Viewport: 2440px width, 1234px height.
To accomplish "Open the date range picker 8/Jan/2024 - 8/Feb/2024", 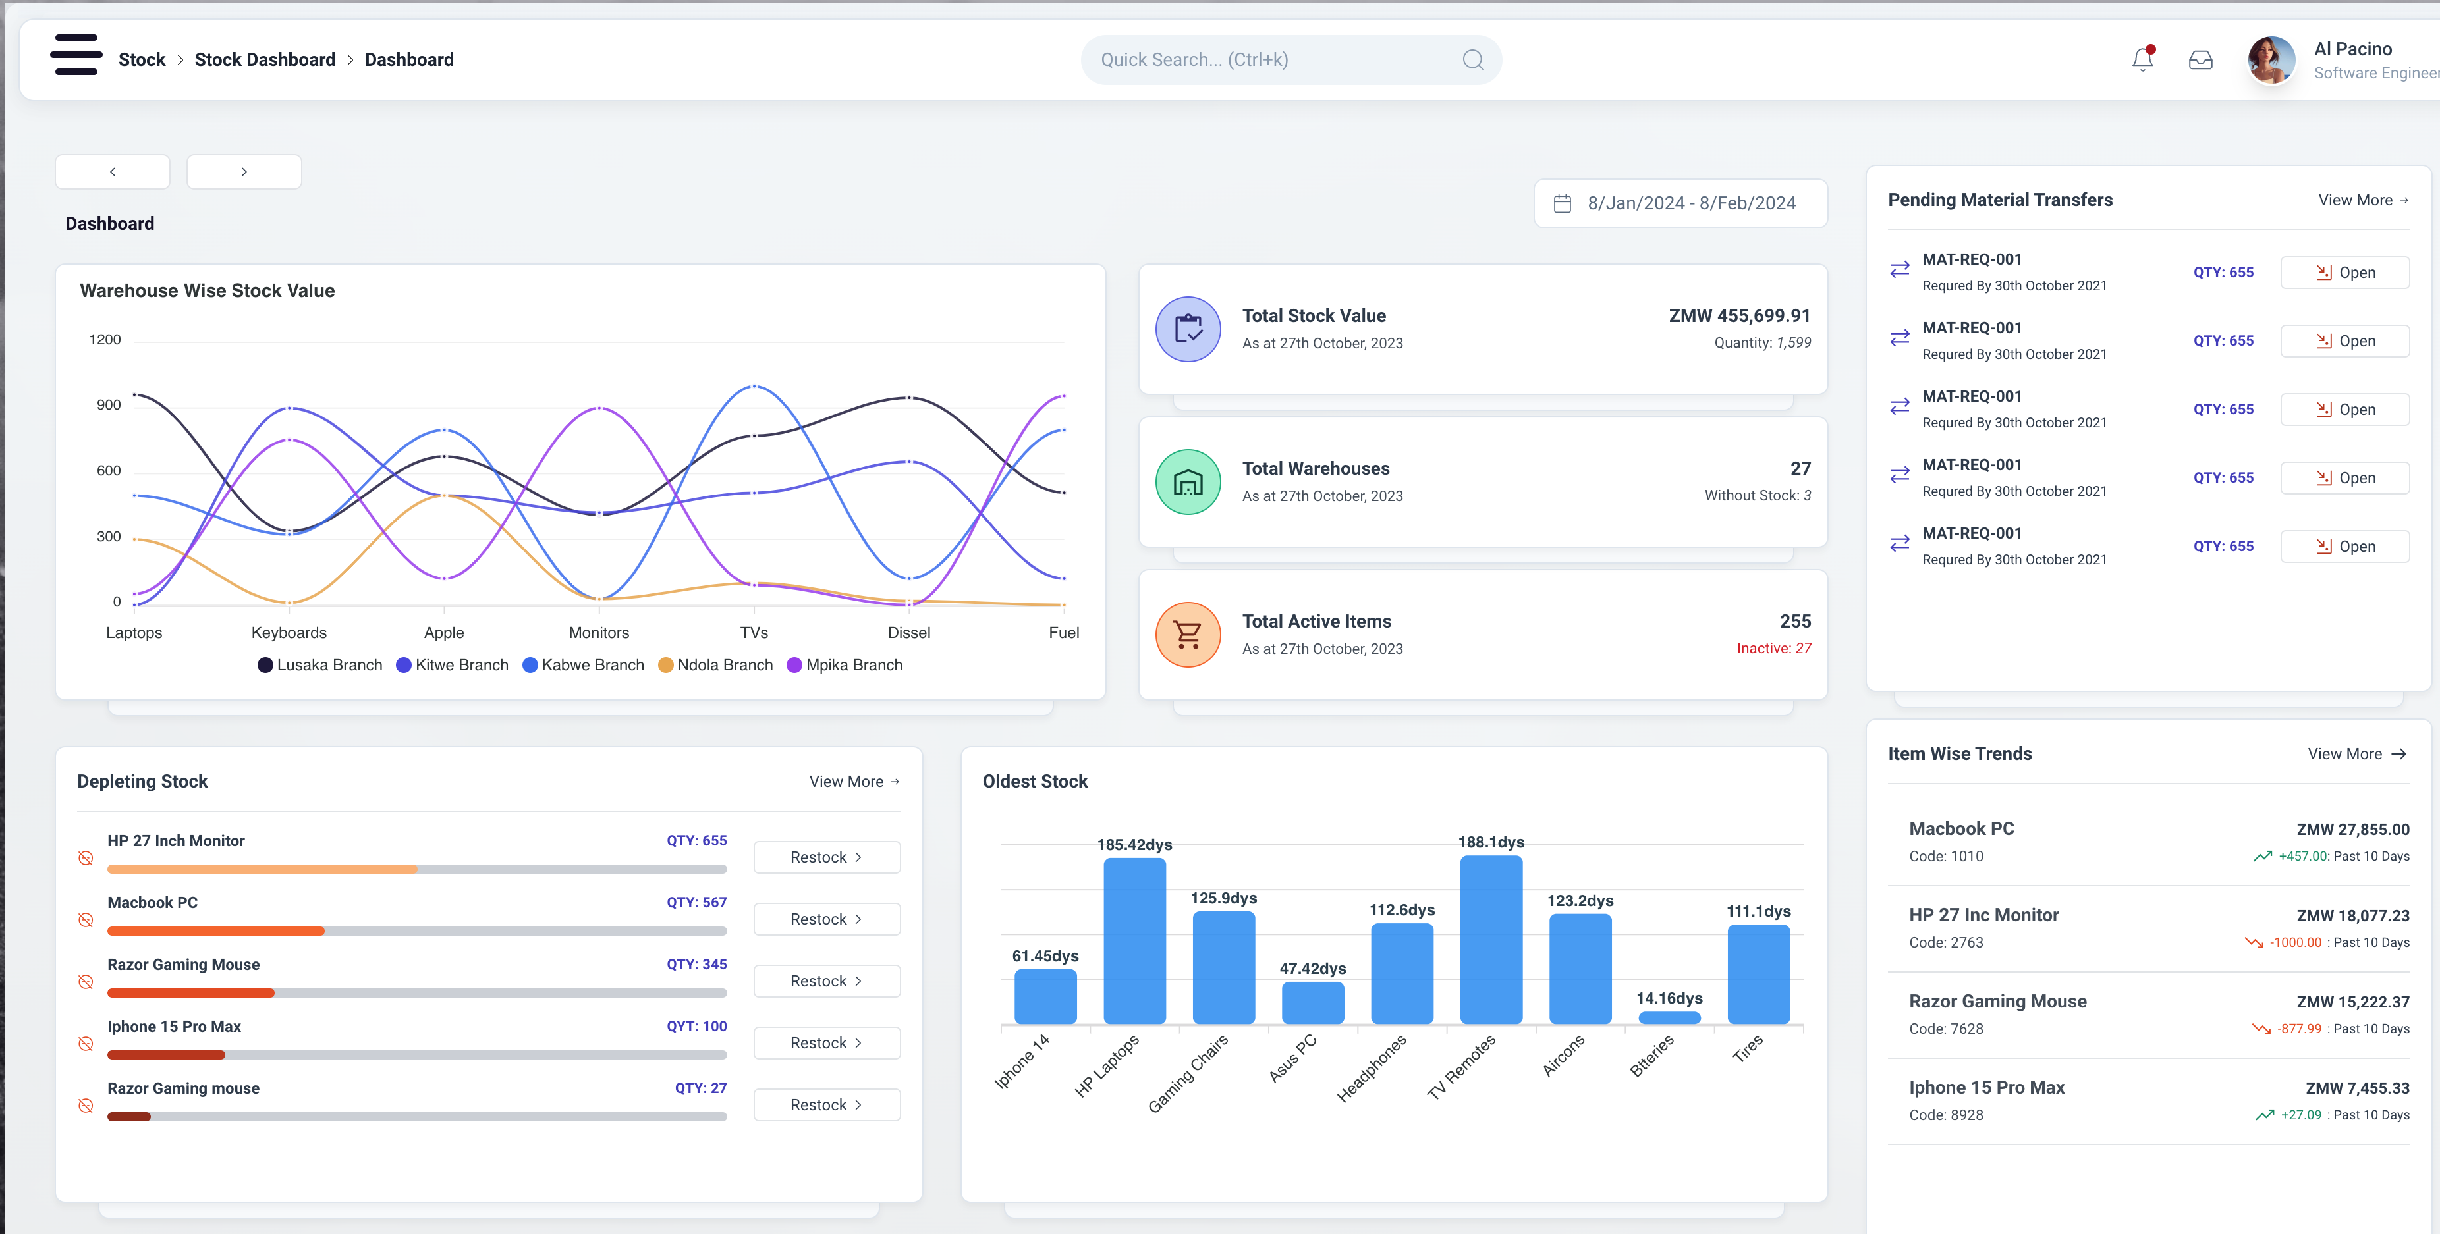I will pos(1691,203).
